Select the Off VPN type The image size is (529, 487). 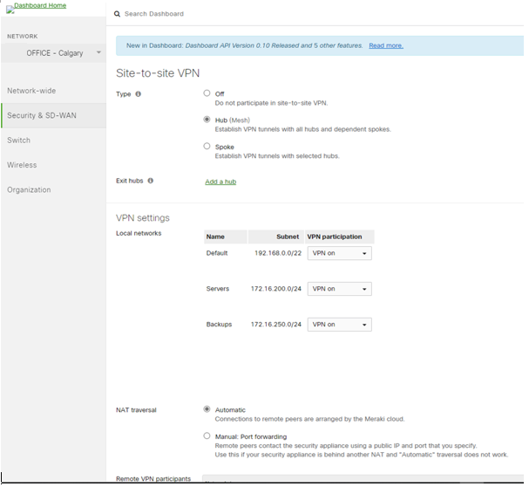[207, 93]
